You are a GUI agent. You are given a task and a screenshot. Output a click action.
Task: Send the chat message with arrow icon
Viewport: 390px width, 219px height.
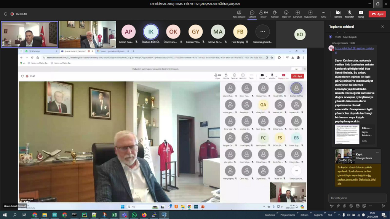click(x=383, y=206)
